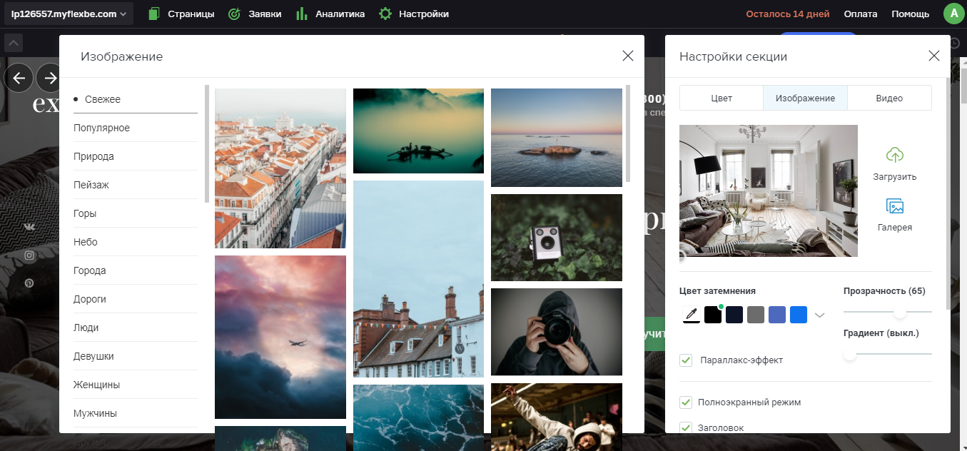Toggle the Заголовок checkbox
Image resolution: width=967 pixels, height=451 pixels.
[686, 427]
